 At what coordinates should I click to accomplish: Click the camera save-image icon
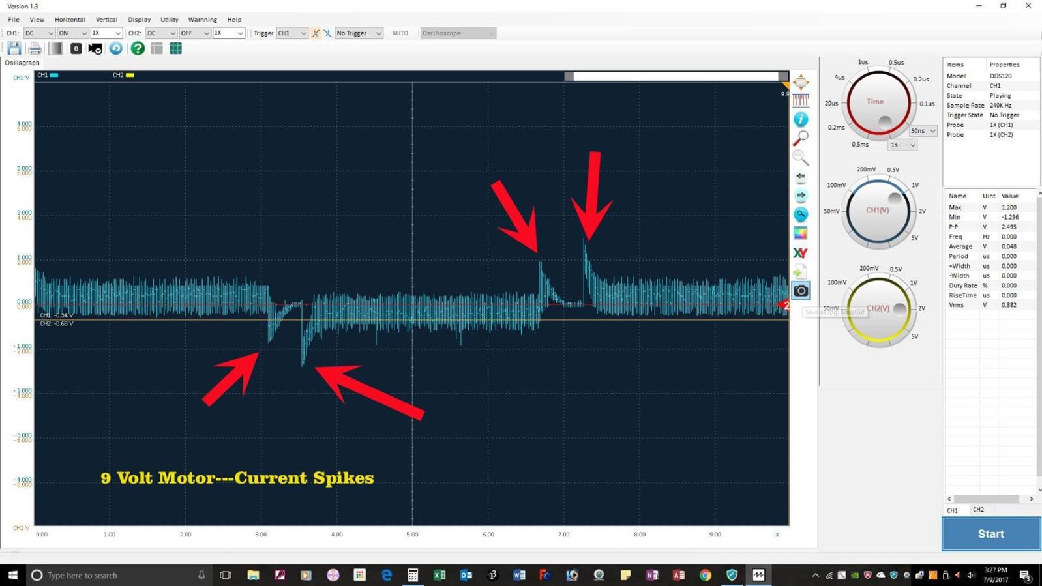[801, 291]
